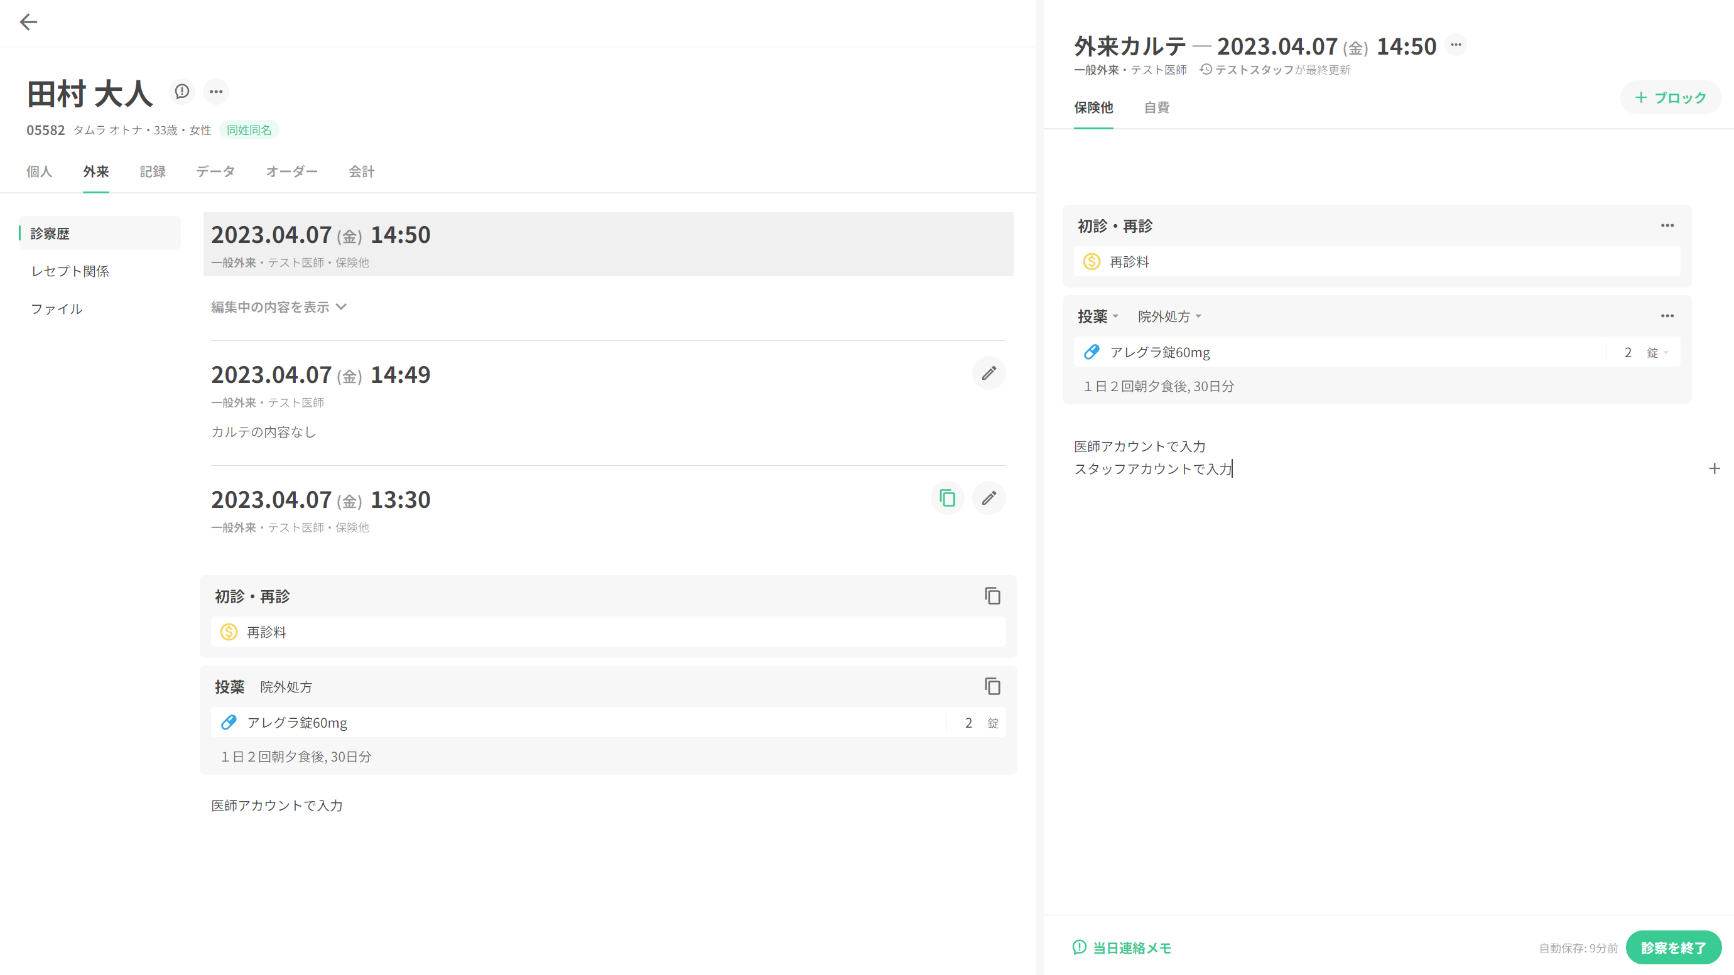Click the back arrow icon
Viewport: 1734px width, 975px height.
[x=28, y=22]
